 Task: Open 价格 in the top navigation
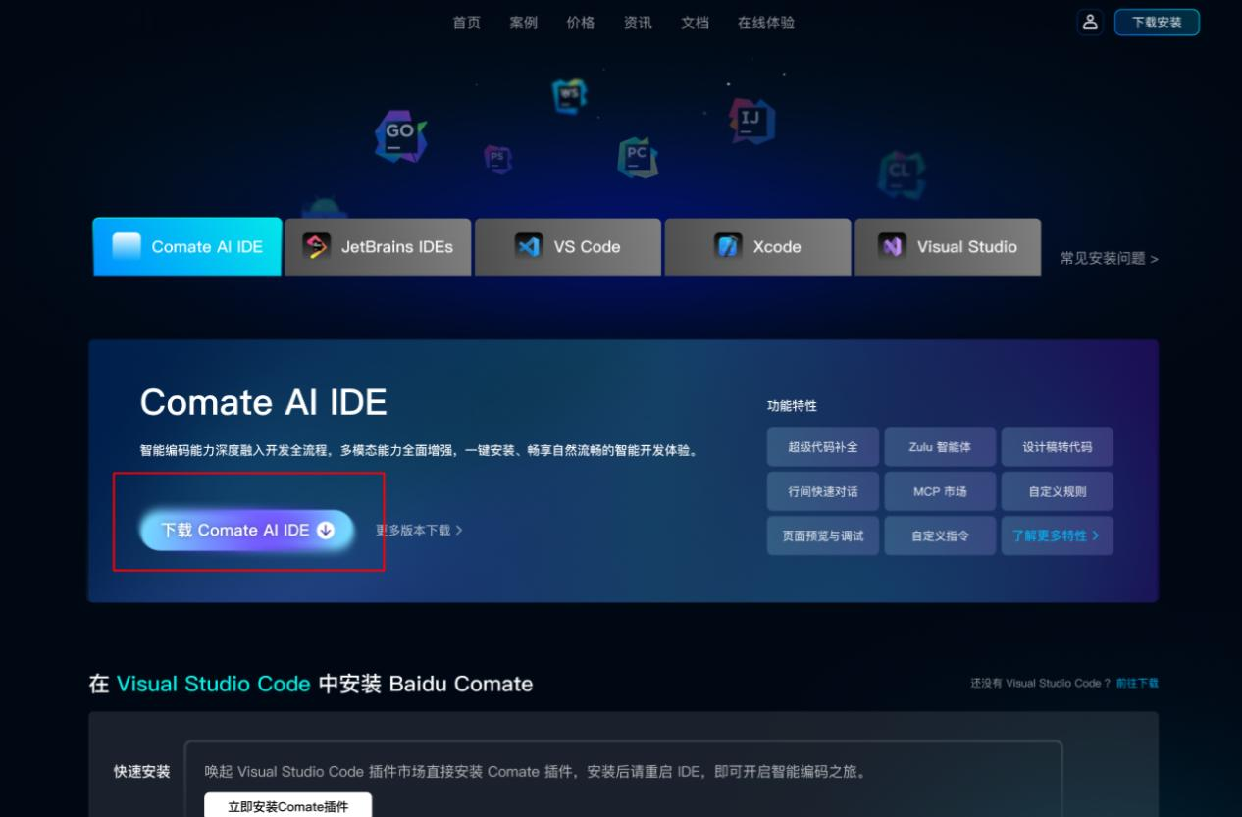coord(580,23)
